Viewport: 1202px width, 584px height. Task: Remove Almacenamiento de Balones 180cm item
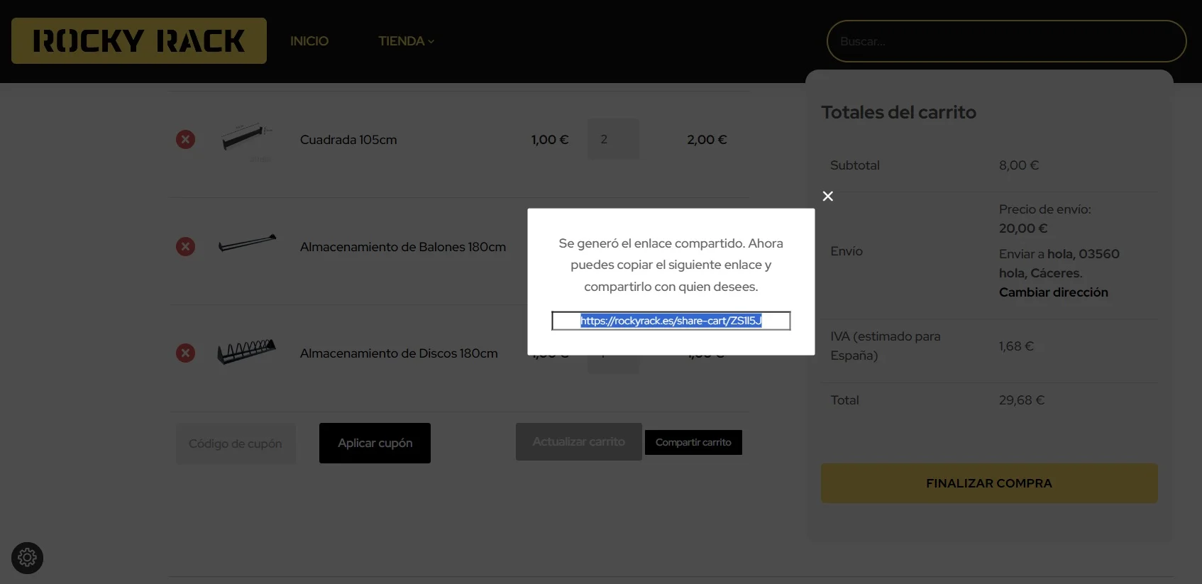tap(186, 246)
